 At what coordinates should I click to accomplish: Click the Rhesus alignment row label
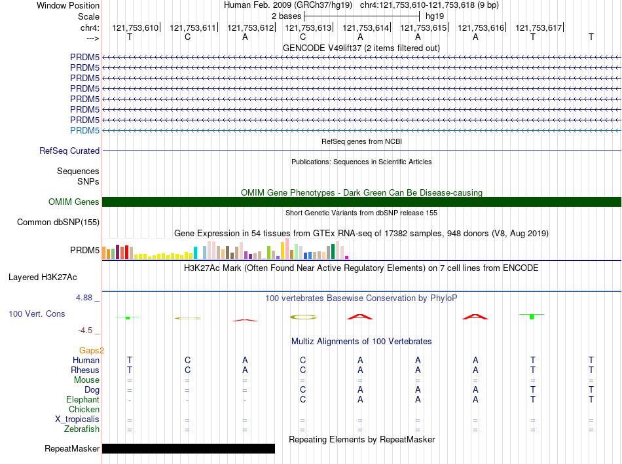pos(85,370)
